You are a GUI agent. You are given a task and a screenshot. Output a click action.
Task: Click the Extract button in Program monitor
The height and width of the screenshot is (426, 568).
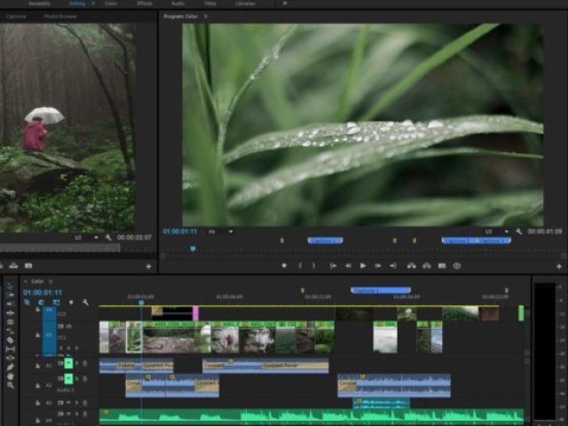tap(427, 266)
